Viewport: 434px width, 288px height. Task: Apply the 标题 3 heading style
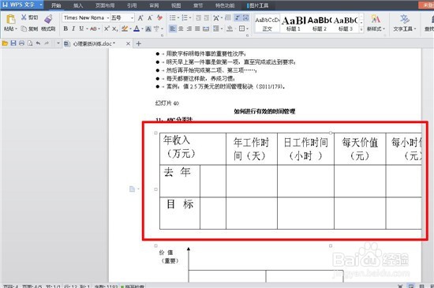pos(346,23)
